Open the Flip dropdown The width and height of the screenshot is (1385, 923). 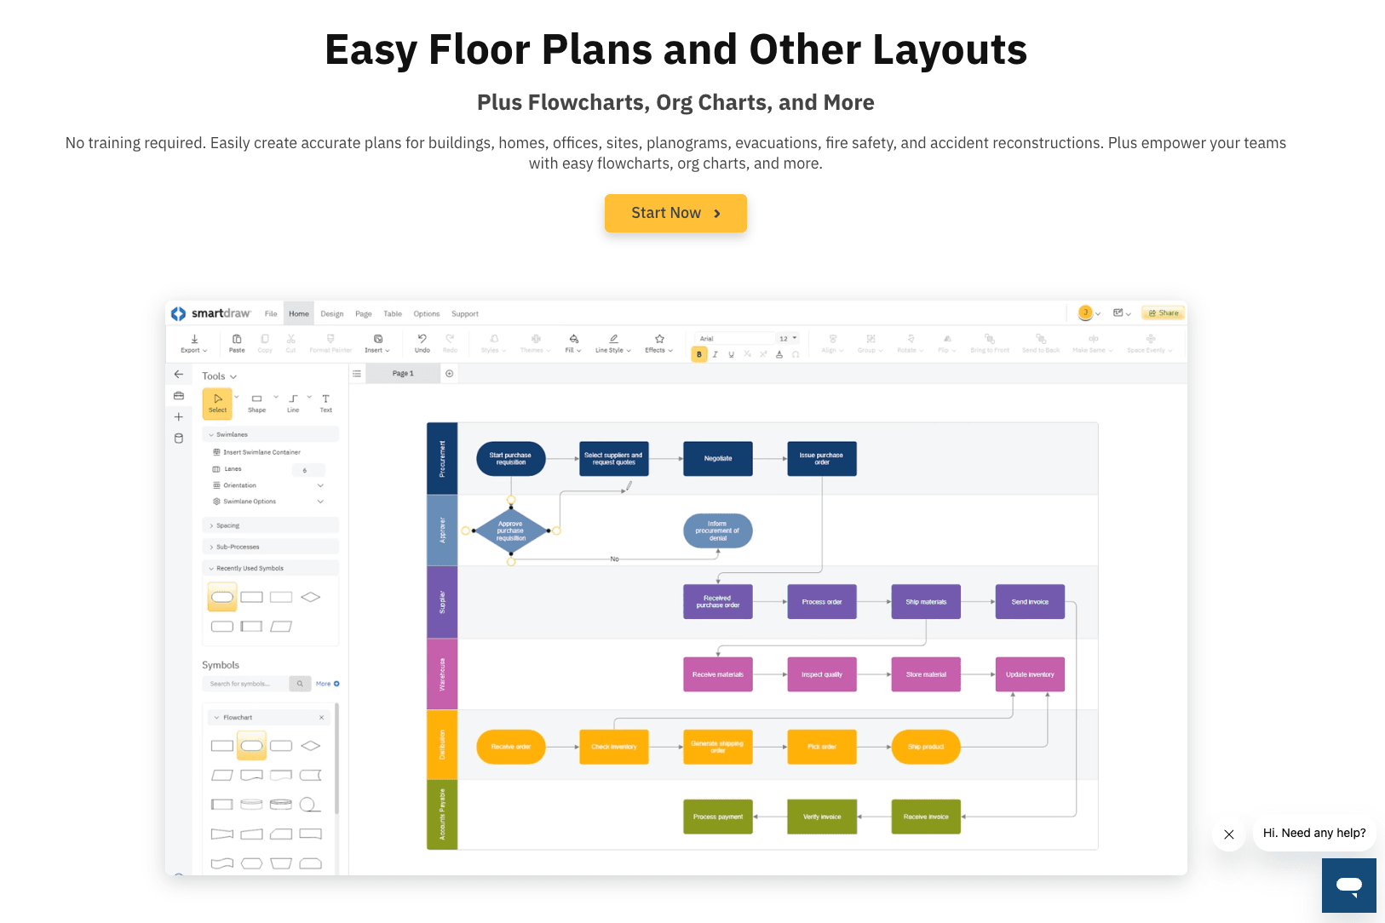click(947, 344)
